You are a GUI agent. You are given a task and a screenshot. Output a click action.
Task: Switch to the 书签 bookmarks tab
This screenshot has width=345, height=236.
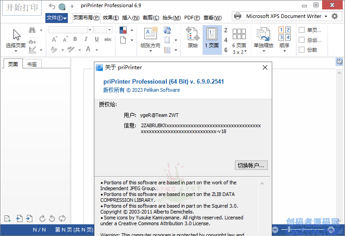click(32, 64)
